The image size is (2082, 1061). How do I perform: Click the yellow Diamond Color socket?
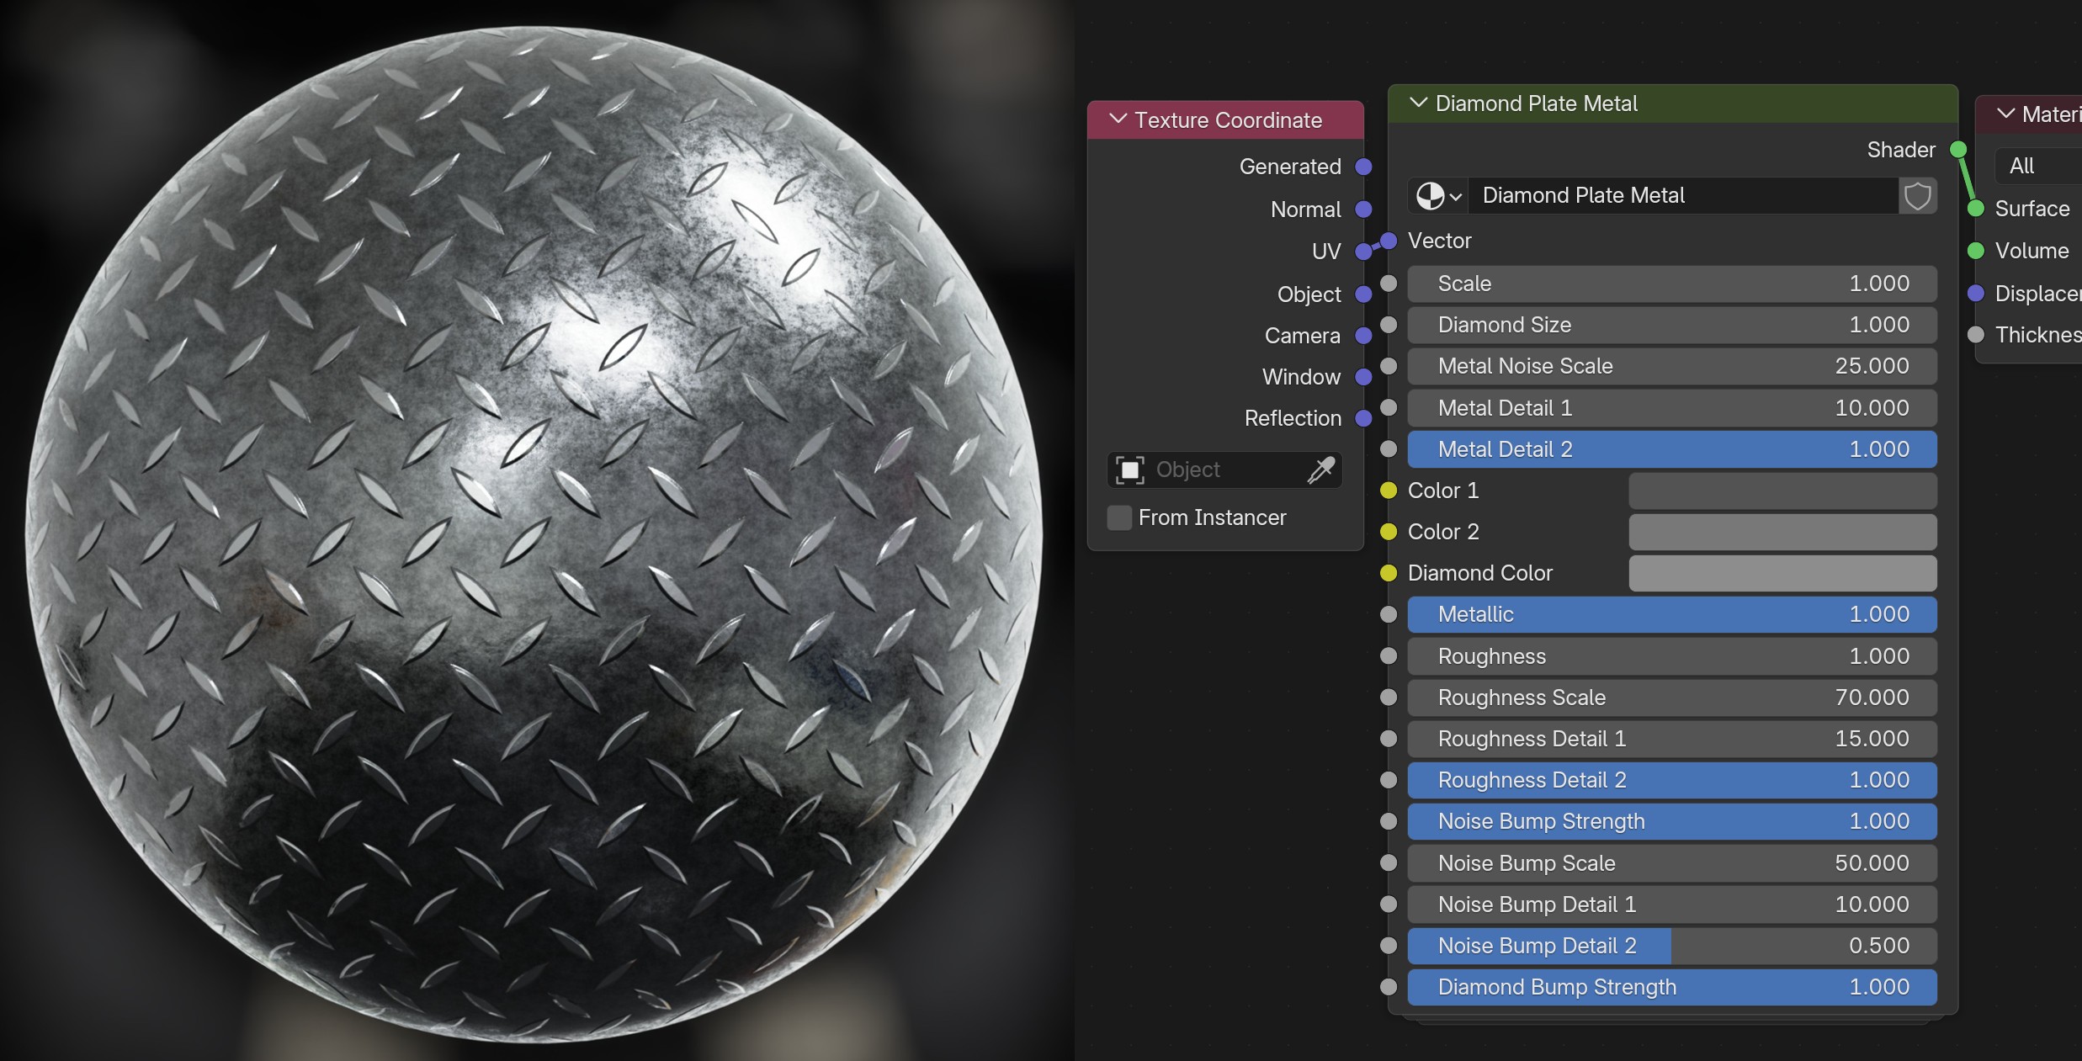[x=1389, y=573]
